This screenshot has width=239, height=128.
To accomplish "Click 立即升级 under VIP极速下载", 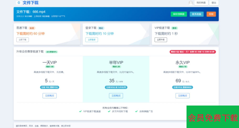I will point(161,40).
